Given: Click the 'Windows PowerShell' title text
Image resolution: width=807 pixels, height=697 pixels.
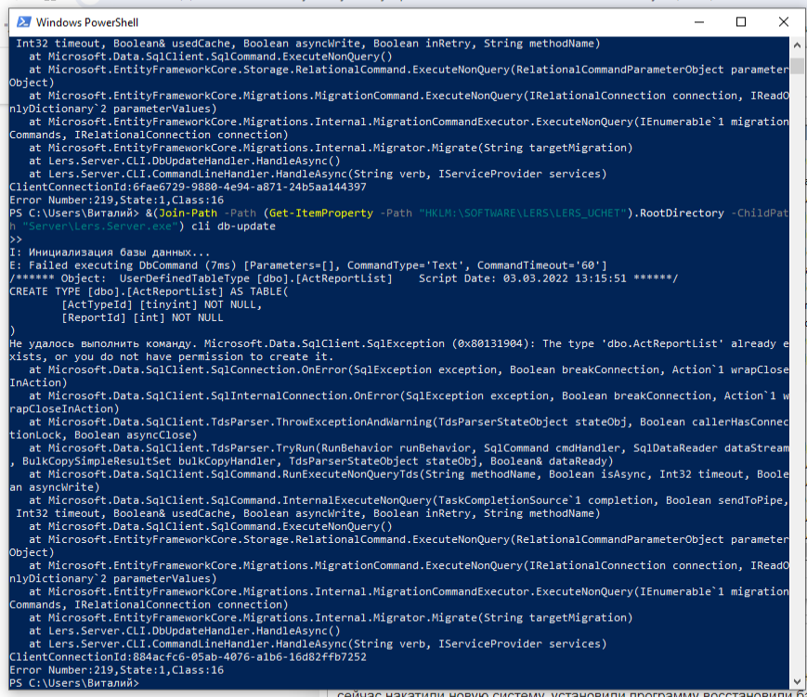Looking at the screenshot, I should (x=87, y=22).
